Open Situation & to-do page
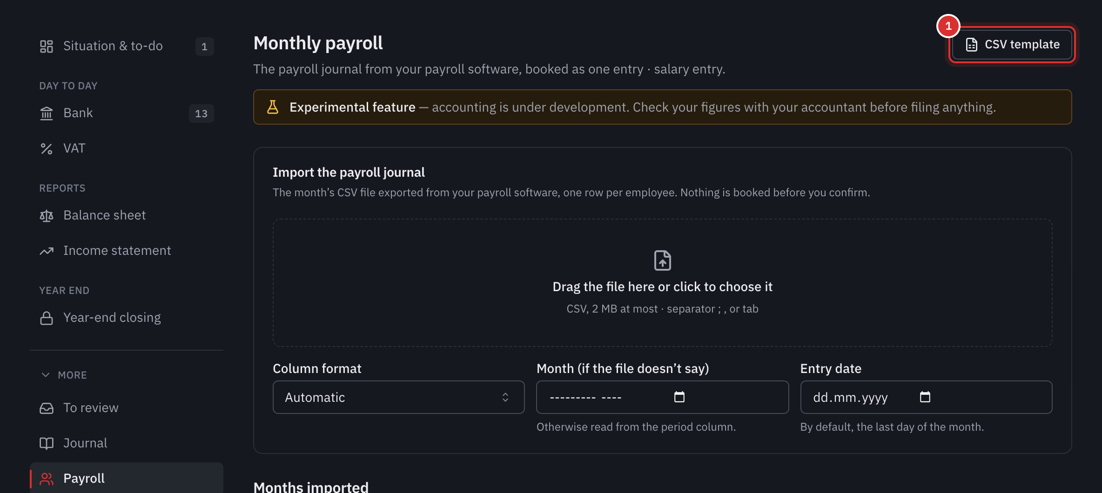The image size is (1102, 493). click(127, 46)
